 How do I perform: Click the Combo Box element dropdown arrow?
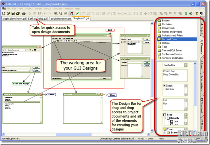(x=185, y=65)
